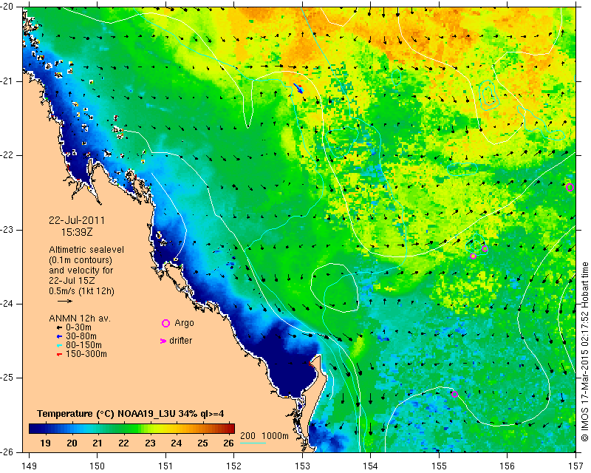
Task: Click the 'drifter' legend label
Action: (x=180, y=341)
